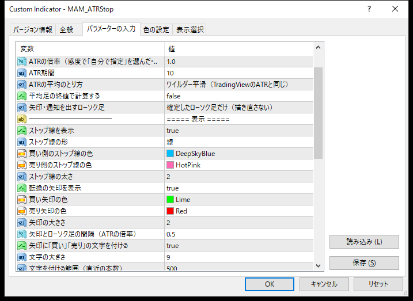This screenshot has width=413, height=301.
Task: Click the DeepSkyBlue color swatch
Action: [x=170, y=154]
